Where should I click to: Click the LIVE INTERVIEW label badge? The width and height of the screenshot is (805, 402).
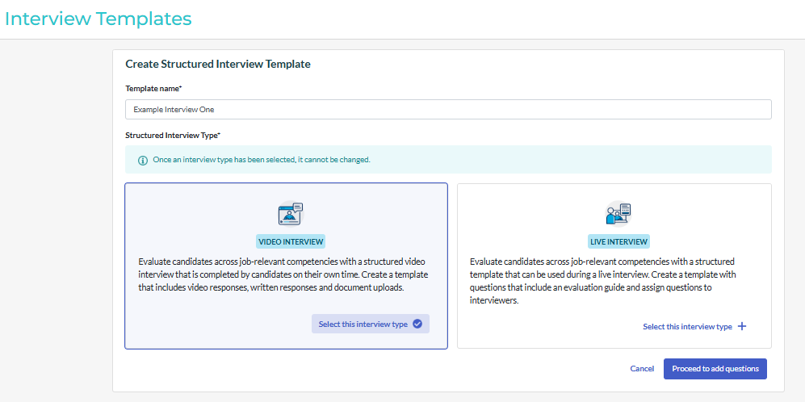(x=618, y=241)
